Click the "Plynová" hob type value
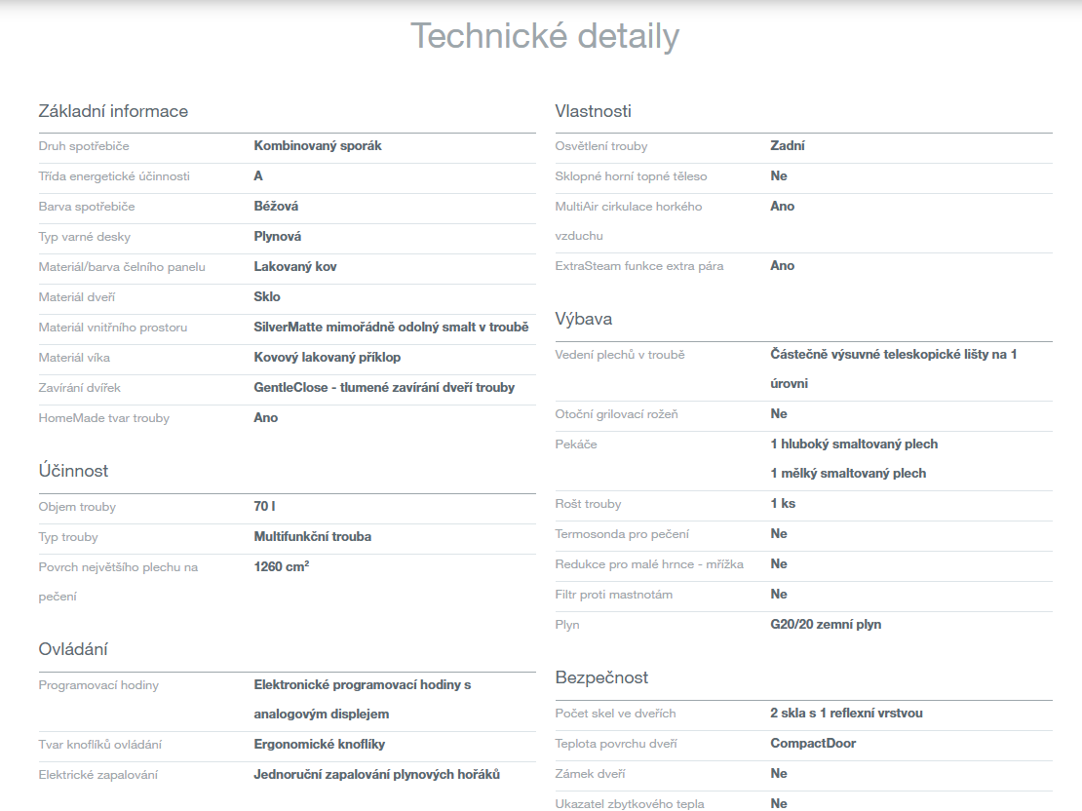1082x811 pixels. pyautogui.click(x=278, y=237)
